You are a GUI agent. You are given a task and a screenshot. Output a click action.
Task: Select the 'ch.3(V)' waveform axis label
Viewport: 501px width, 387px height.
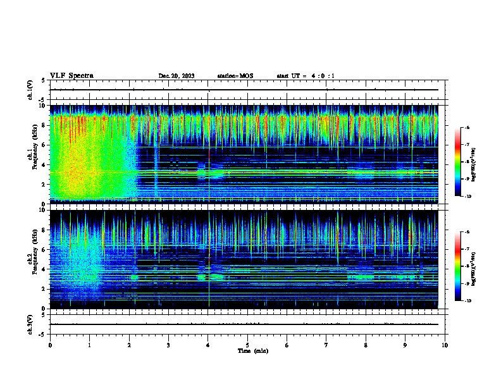[30, 324]
